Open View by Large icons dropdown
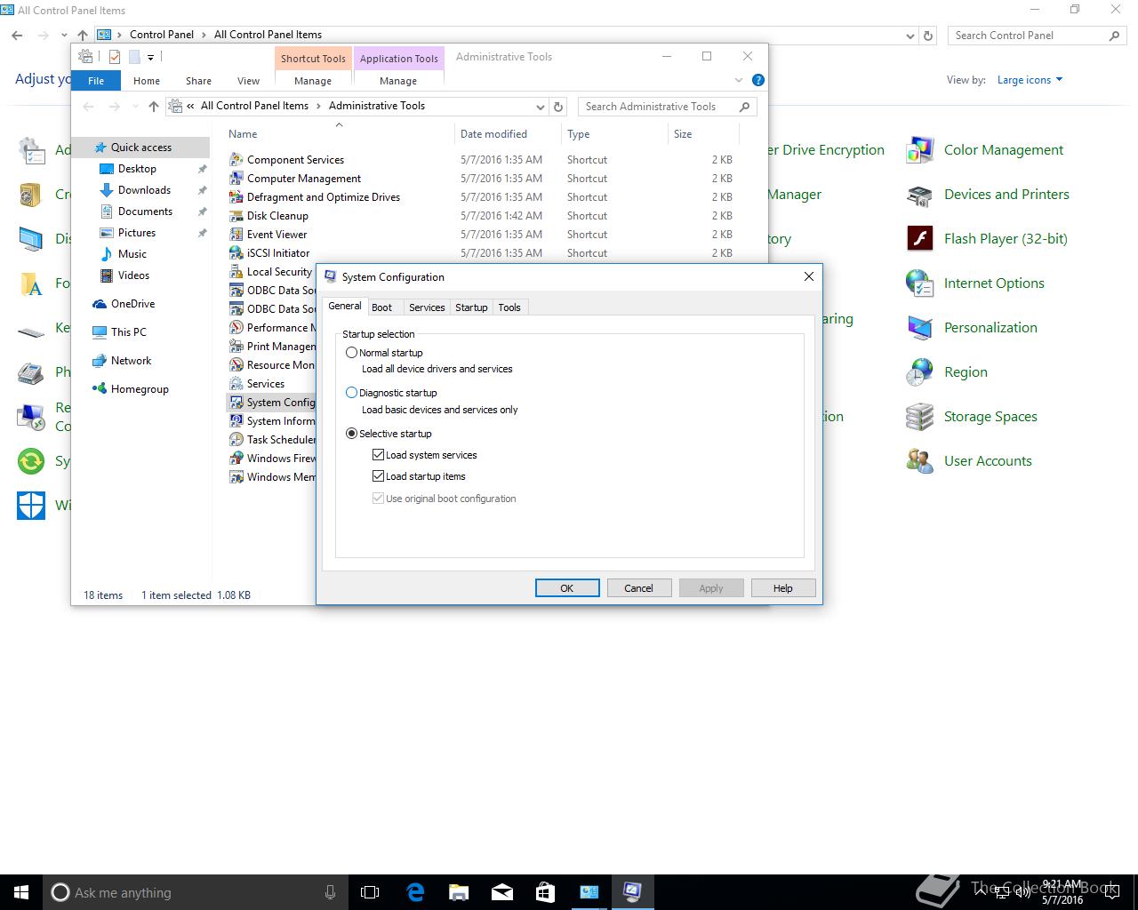1138x910 pixels. 1030,80
